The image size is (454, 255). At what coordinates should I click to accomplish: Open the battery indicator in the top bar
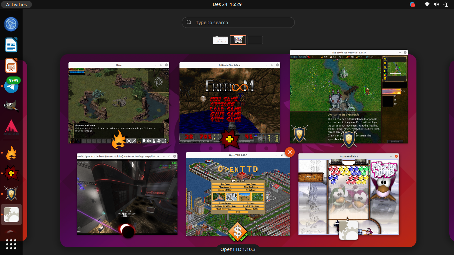(x=445, y=4)
